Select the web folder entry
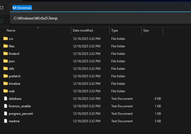Image resolution: width=191 pixels, height=134 pixels. [x=12, y=91]
